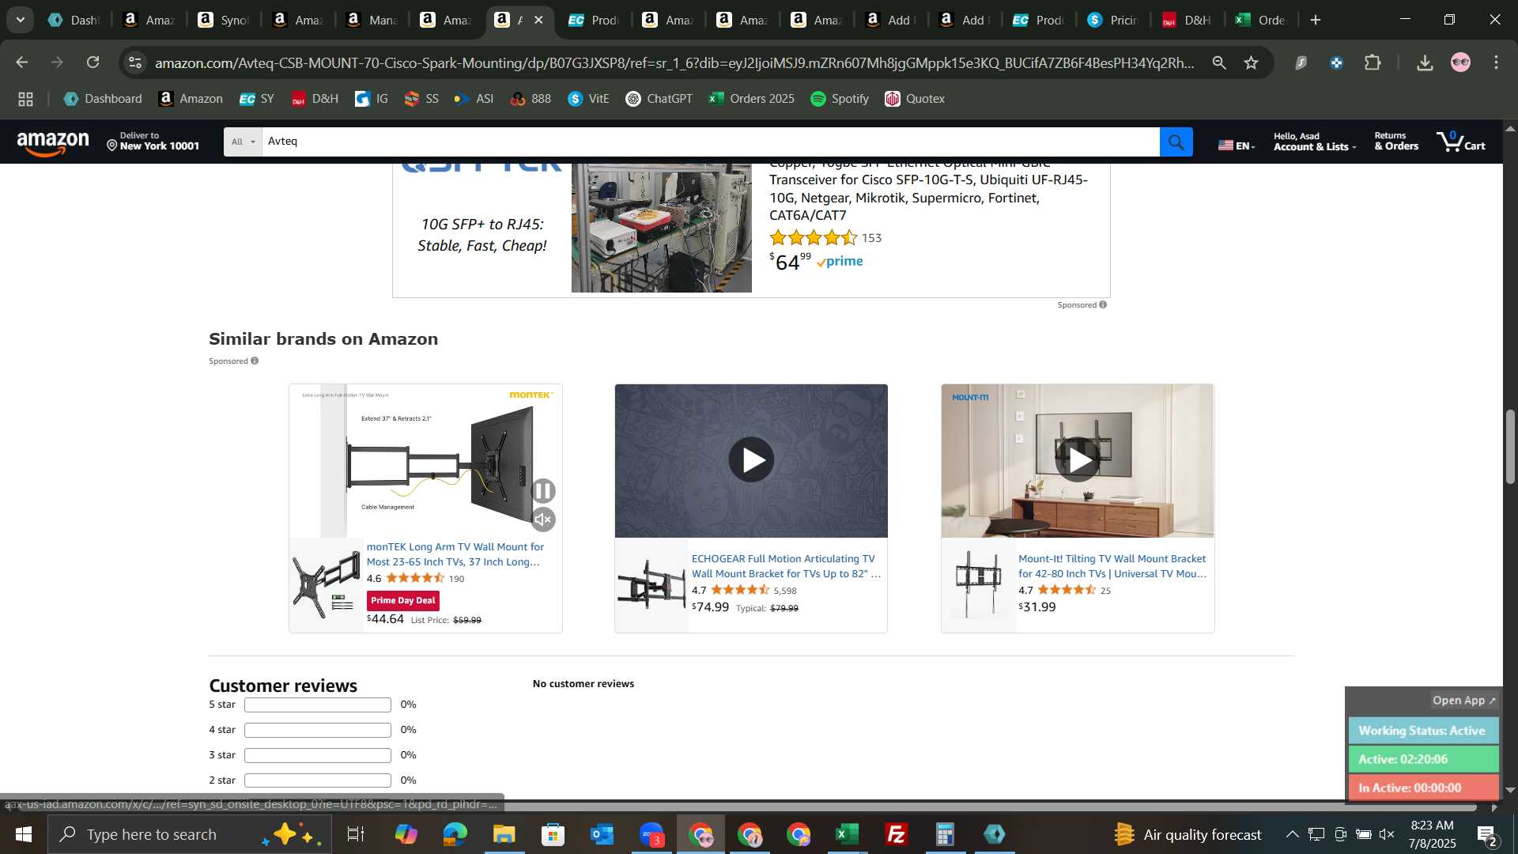This screenshot has height=854, width=1518.
Task: Switch to the D&H browser tab
Action: click(x=1187, y=20)
